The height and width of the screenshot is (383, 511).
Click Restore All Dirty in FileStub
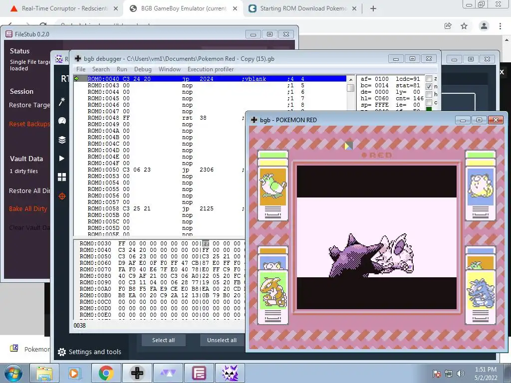coord(29,191)
